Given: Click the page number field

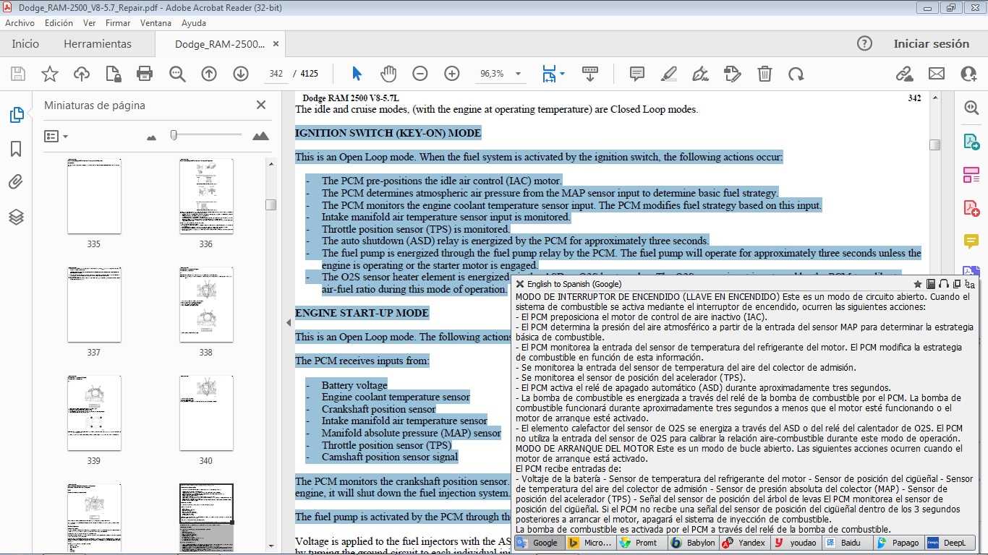Looking at the screenshot, I should [276, 74].
